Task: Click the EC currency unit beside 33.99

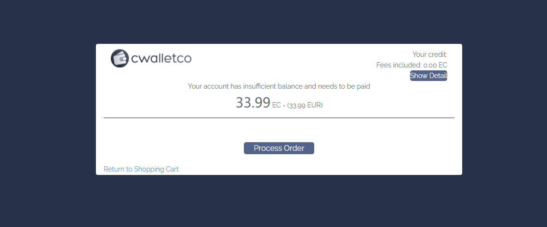Action: 276,105
